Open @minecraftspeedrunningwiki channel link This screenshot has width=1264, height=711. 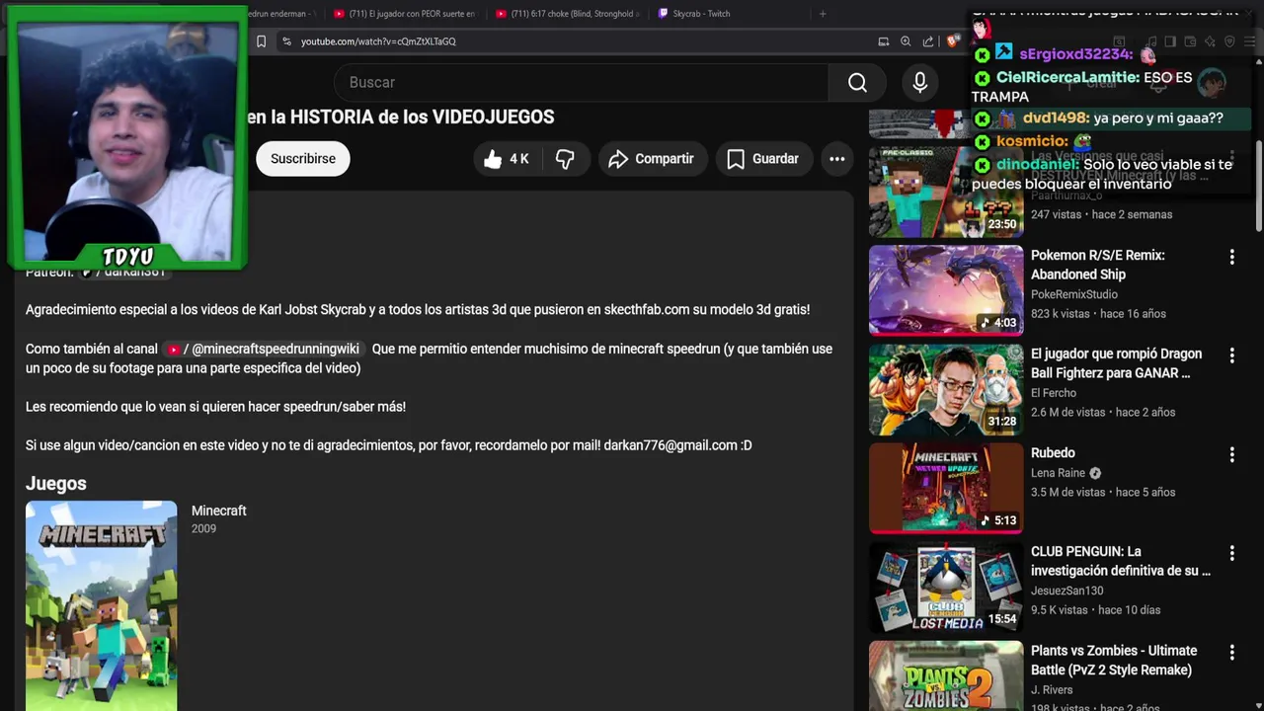[265, 350]
